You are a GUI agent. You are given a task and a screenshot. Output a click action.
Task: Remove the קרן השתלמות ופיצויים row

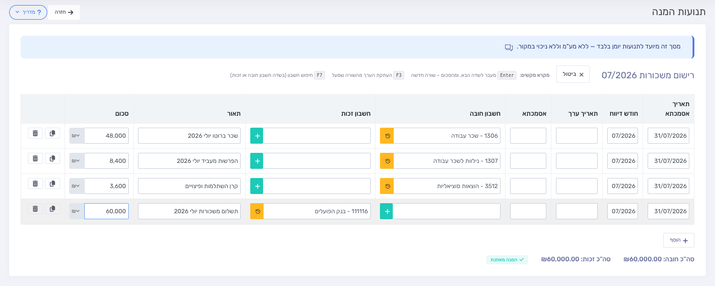tap(35, 183)
